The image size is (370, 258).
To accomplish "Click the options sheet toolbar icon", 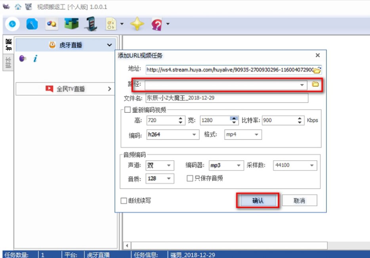I will coord(111,24).
